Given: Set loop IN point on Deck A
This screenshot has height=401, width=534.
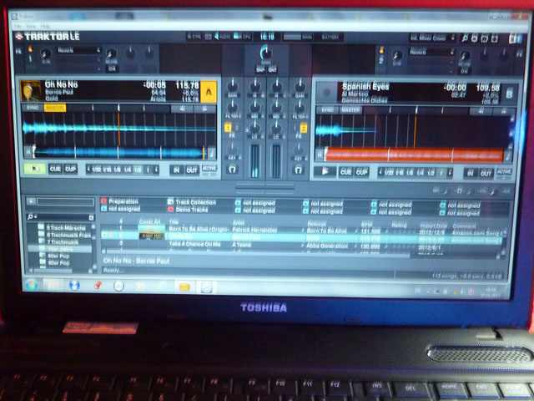Looking at the screenshot, I should tap(177, 170).
